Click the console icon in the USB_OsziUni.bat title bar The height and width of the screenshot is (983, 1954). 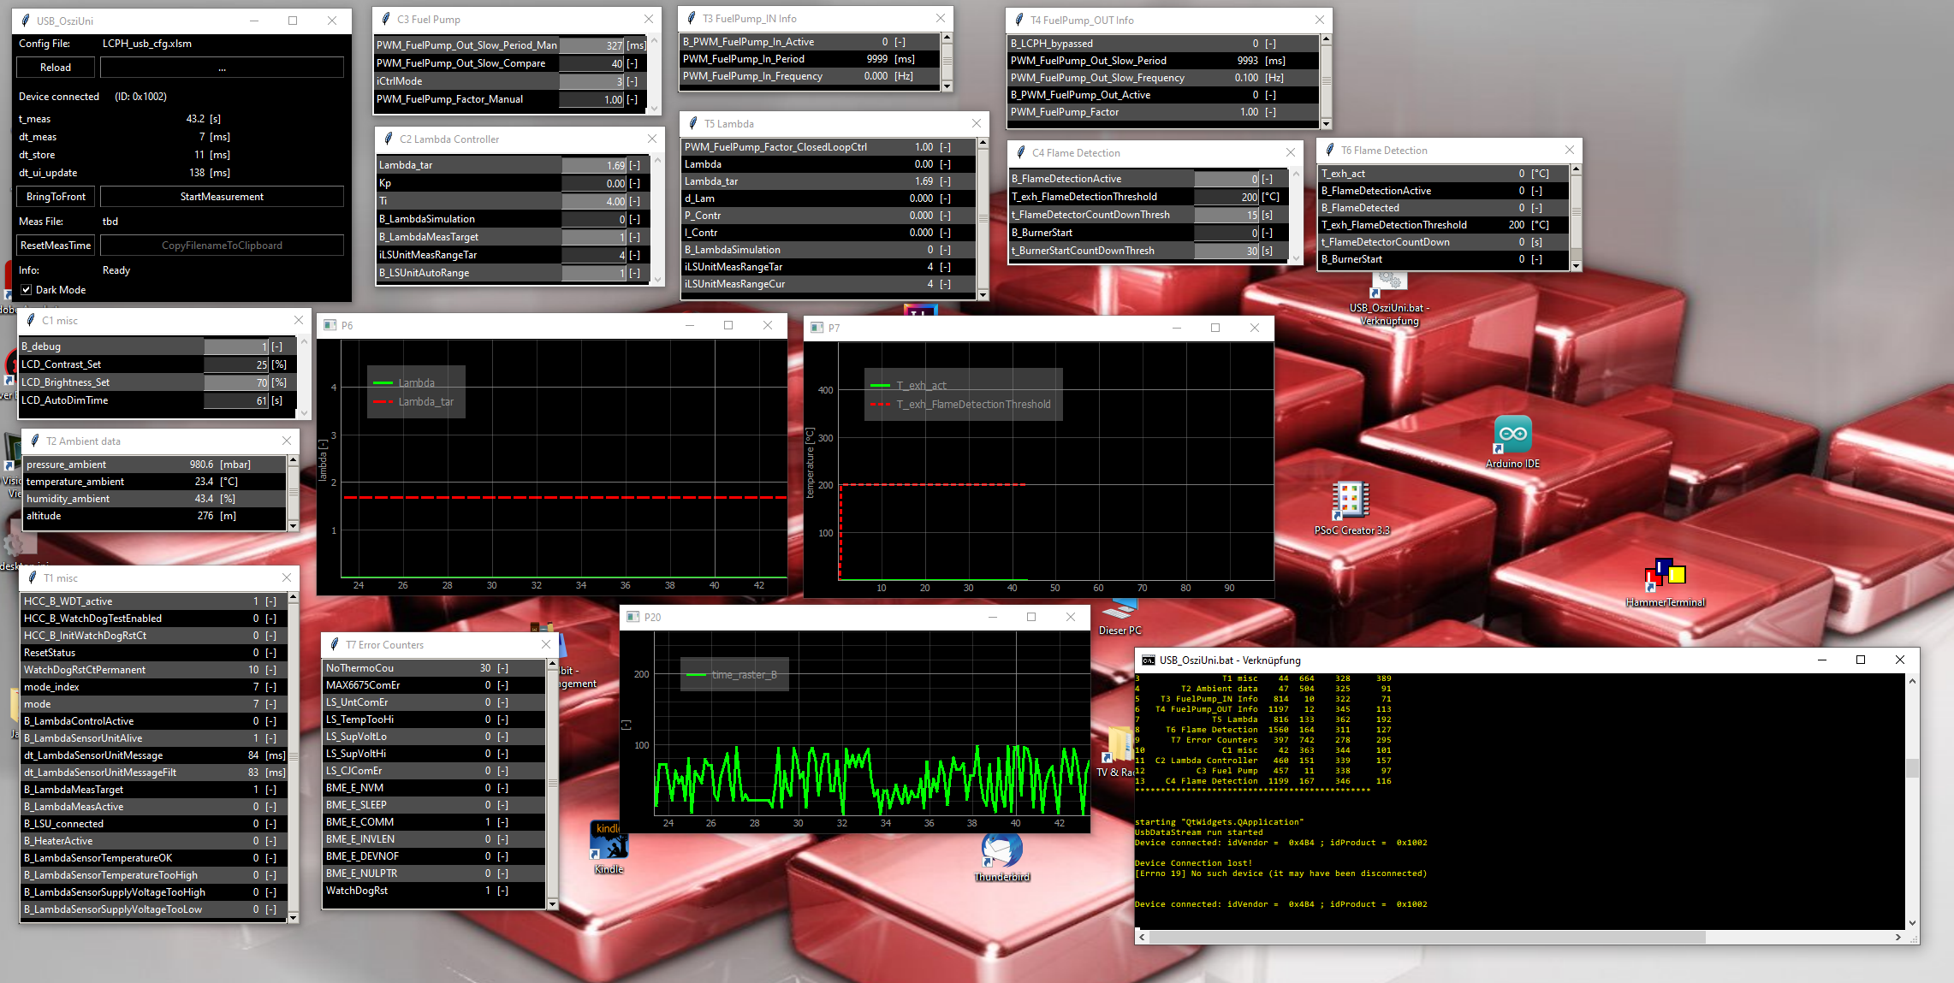[1148, 660]
